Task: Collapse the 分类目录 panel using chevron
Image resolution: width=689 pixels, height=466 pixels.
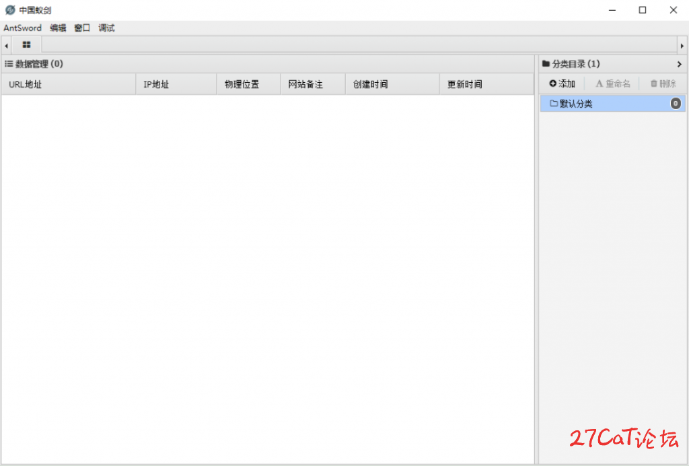Action: (x=680, y=64)
